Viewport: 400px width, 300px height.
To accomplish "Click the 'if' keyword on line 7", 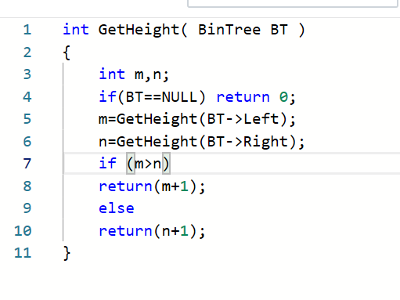I will pos(107,164).
